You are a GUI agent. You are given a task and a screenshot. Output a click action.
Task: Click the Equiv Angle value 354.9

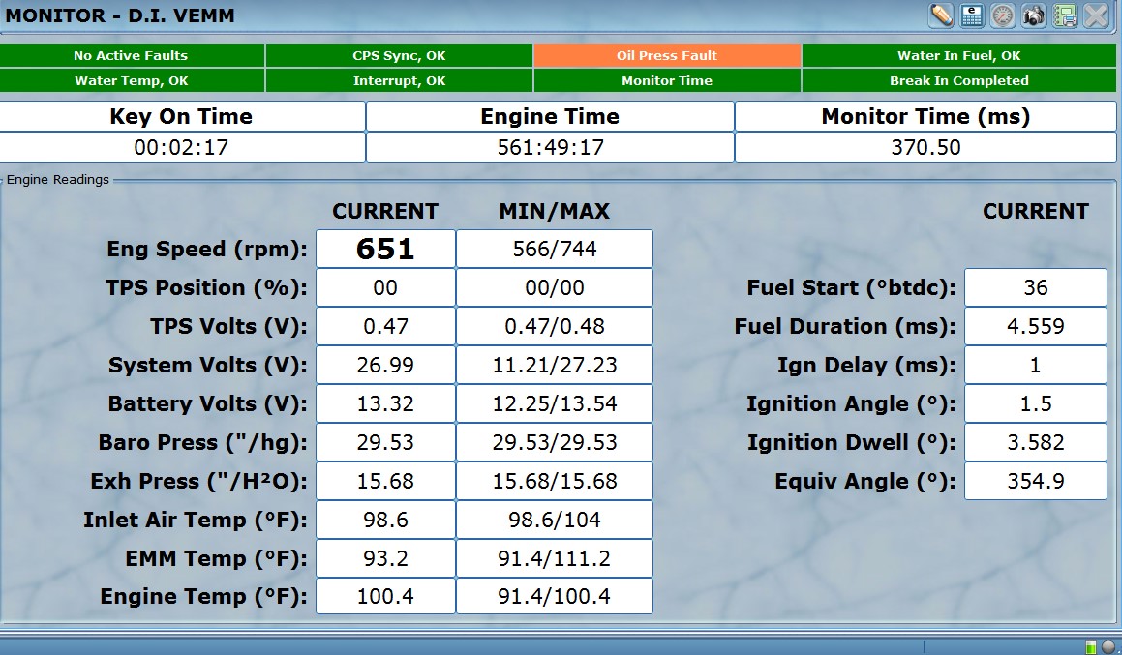[x=1036, y=481]
